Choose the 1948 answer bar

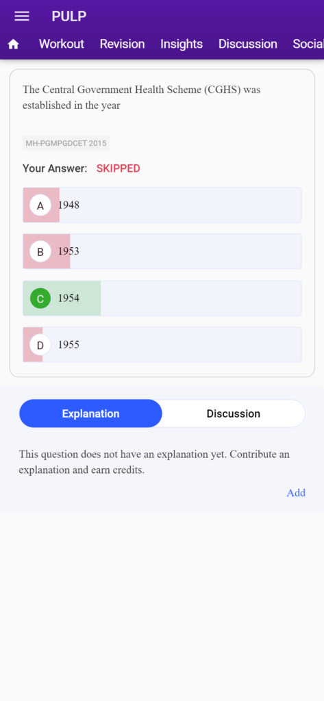[162, 205]
